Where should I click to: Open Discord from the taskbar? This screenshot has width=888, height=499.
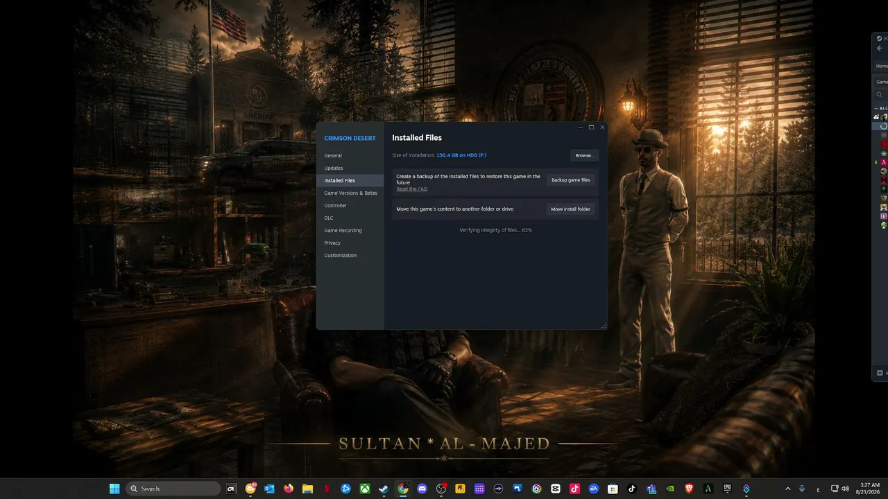tap(422, 489)
